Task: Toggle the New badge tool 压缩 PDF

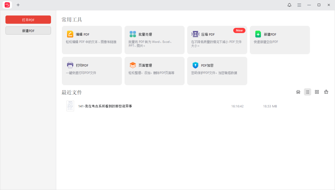Action: click(239, 30)
